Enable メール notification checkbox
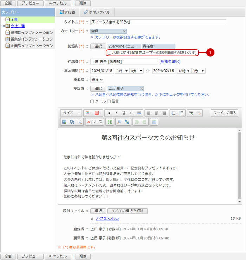This screenshot has width=246, height=260. (92, 101)
